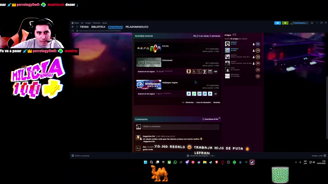Viewport: 328px width, 184px height.
Task: Open the Productos menu
Action: pyautogui.click(x=96, y=23)
